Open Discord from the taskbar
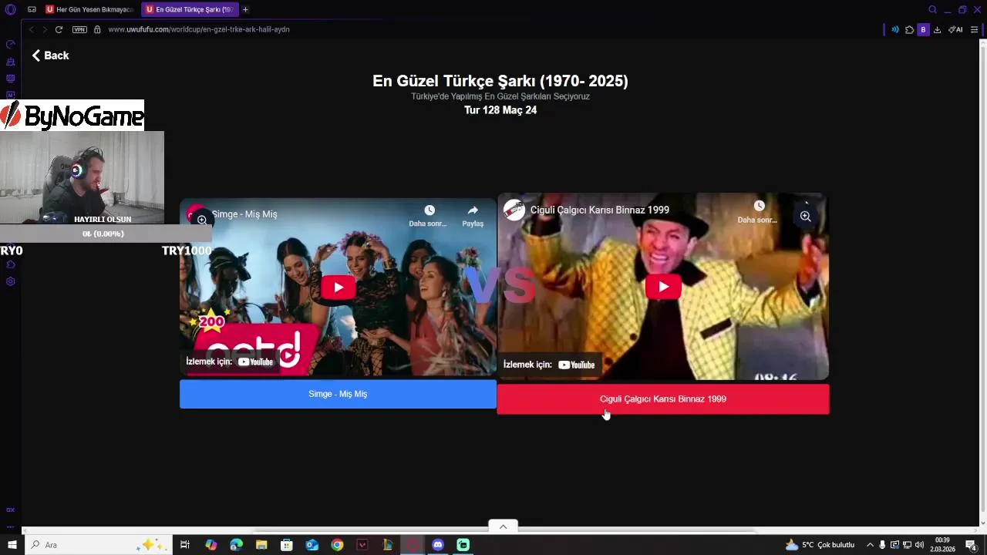 [438, 545]
